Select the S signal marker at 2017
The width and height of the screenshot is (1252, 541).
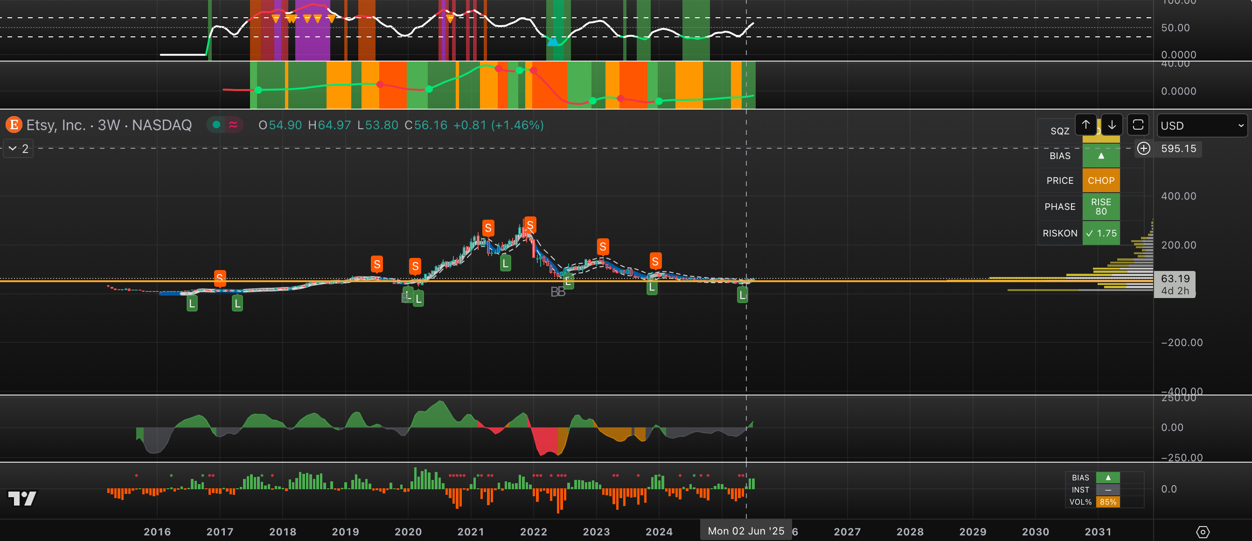click(x=220, y=277)
